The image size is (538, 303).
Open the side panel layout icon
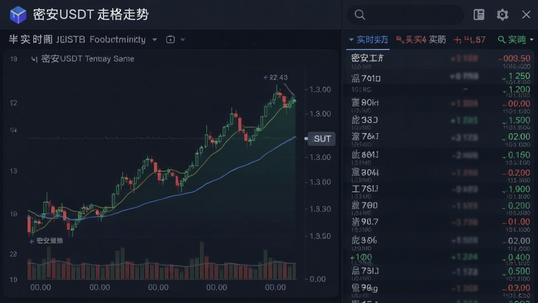(x=479, y=15)
